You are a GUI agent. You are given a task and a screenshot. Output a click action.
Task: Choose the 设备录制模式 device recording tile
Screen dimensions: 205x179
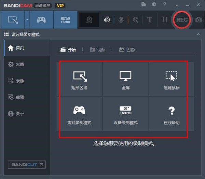[x=125, y=114]
